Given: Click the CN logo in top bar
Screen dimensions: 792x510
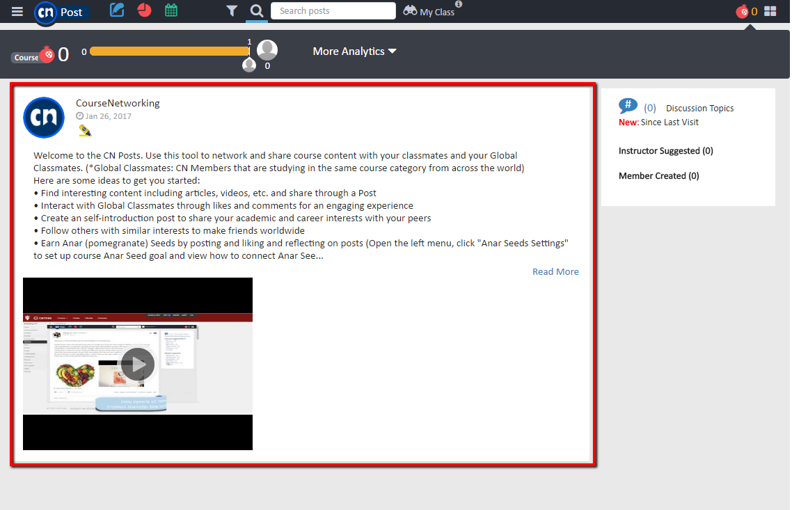Looking at the screenshot, I should point(45,12).
